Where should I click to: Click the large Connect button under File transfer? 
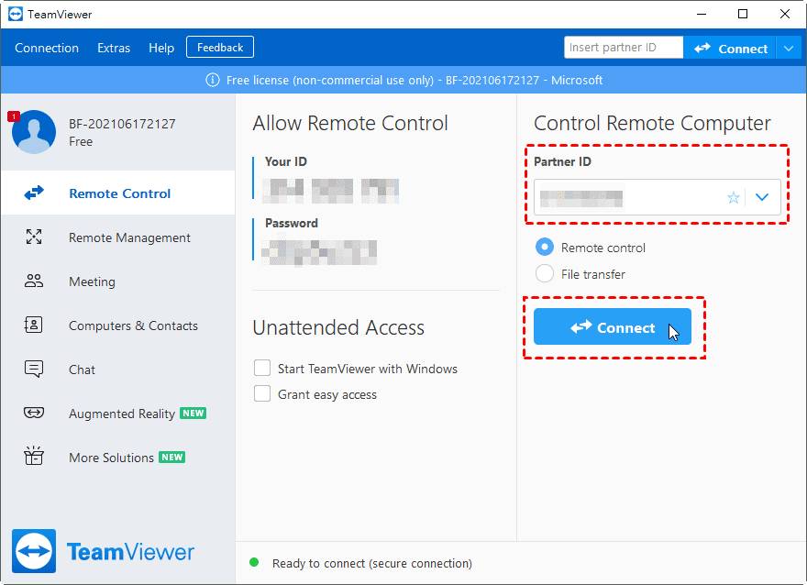pyautogui.click(x=613, y=326)
